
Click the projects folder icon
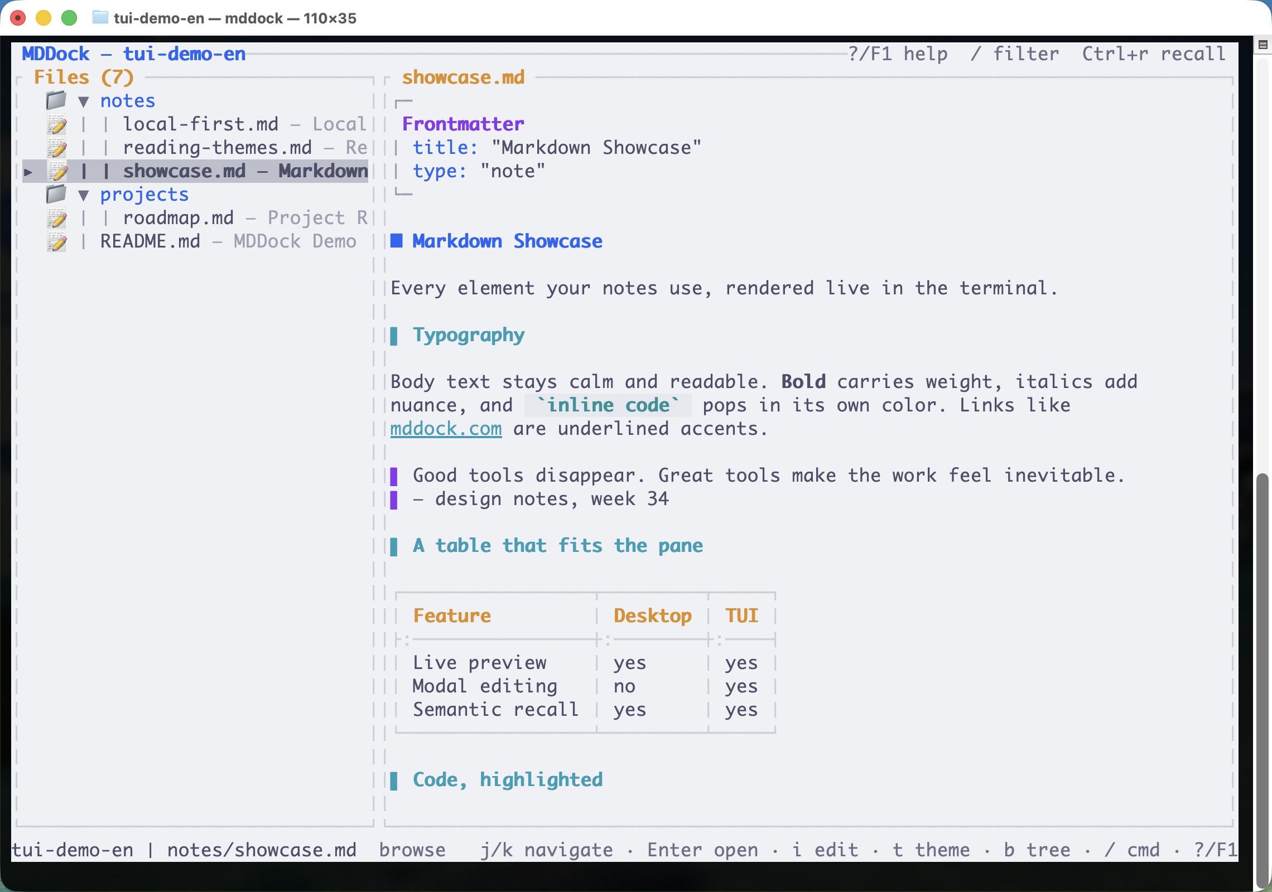(56, 195)
